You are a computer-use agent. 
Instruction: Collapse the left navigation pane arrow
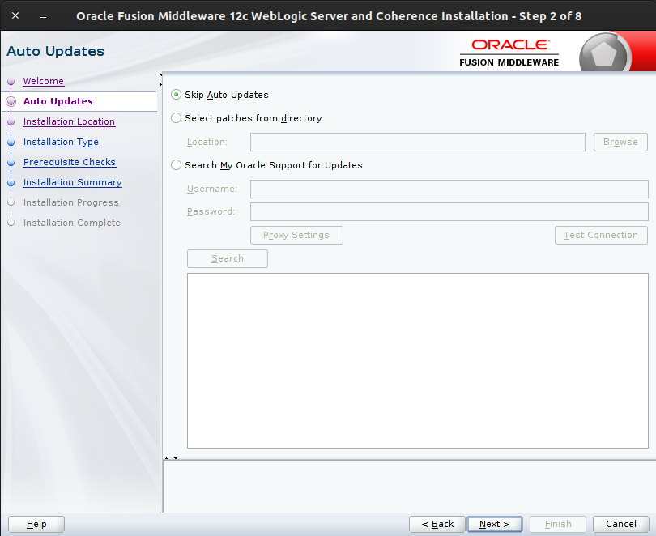161,74
